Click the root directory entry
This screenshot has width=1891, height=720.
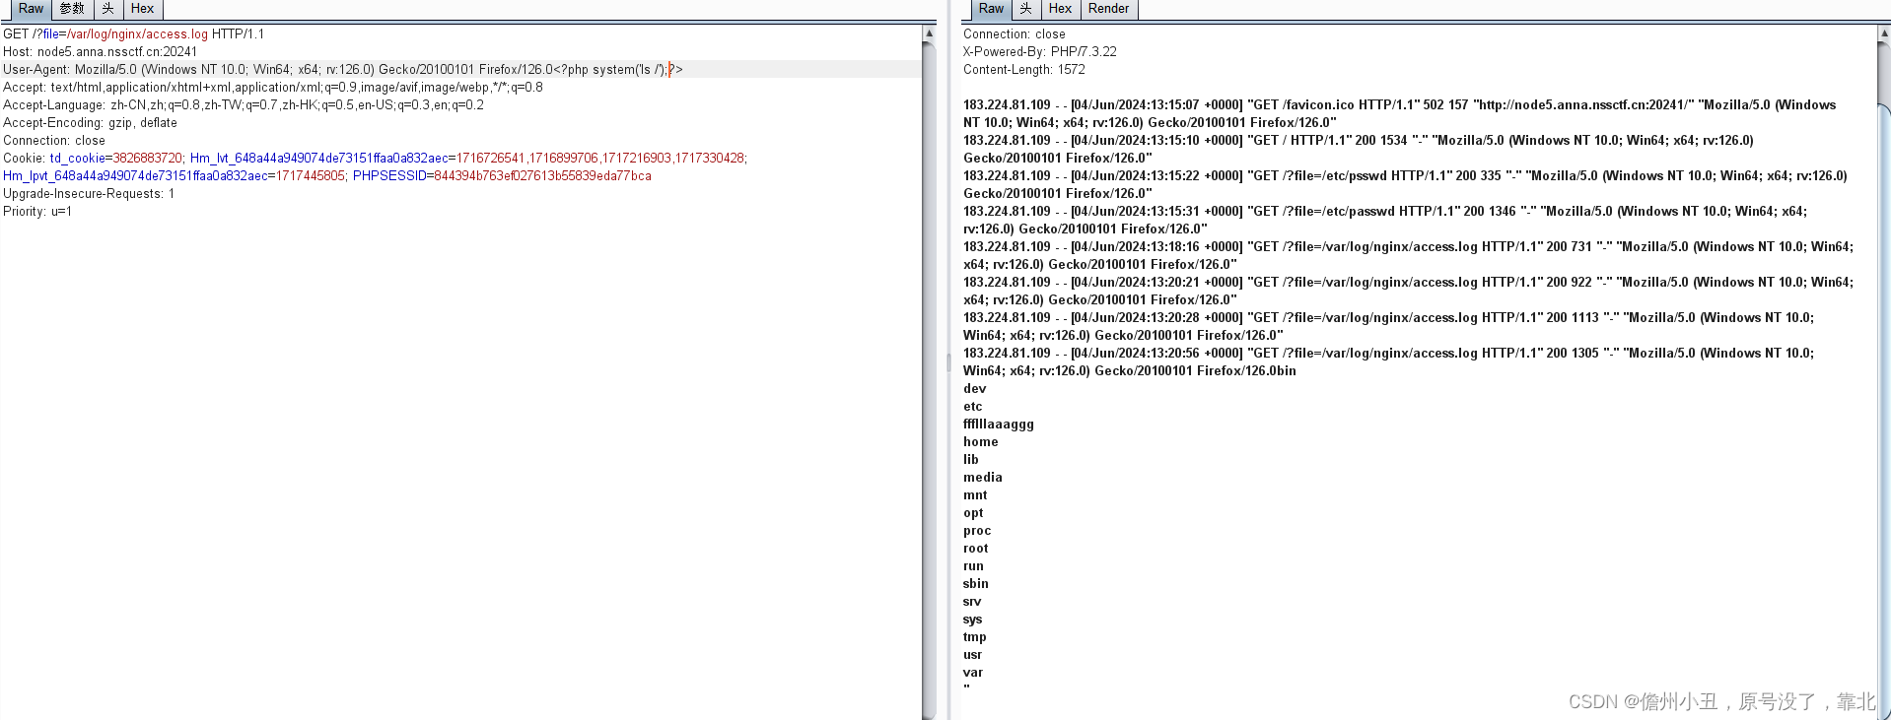(975, 548)
